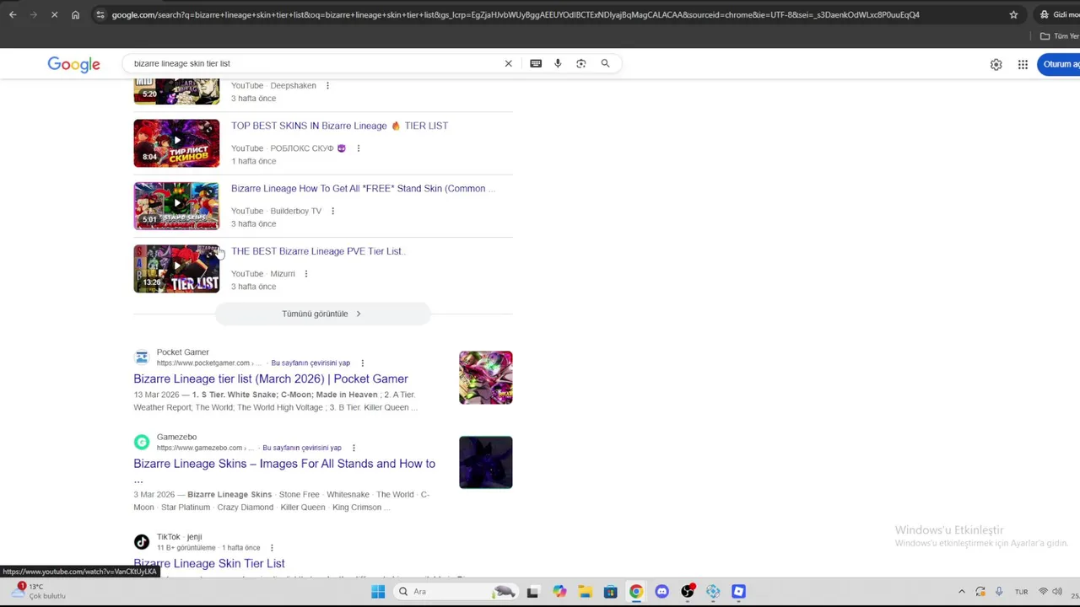1080x607 pixels.
Task: Click the Pocket Gamer result image
Action: coord(485,378)
